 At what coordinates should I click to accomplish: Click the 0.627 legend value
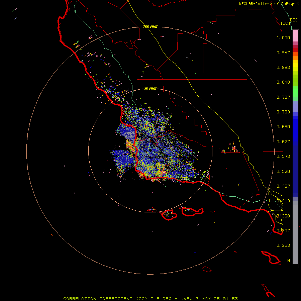pos(283,142)
